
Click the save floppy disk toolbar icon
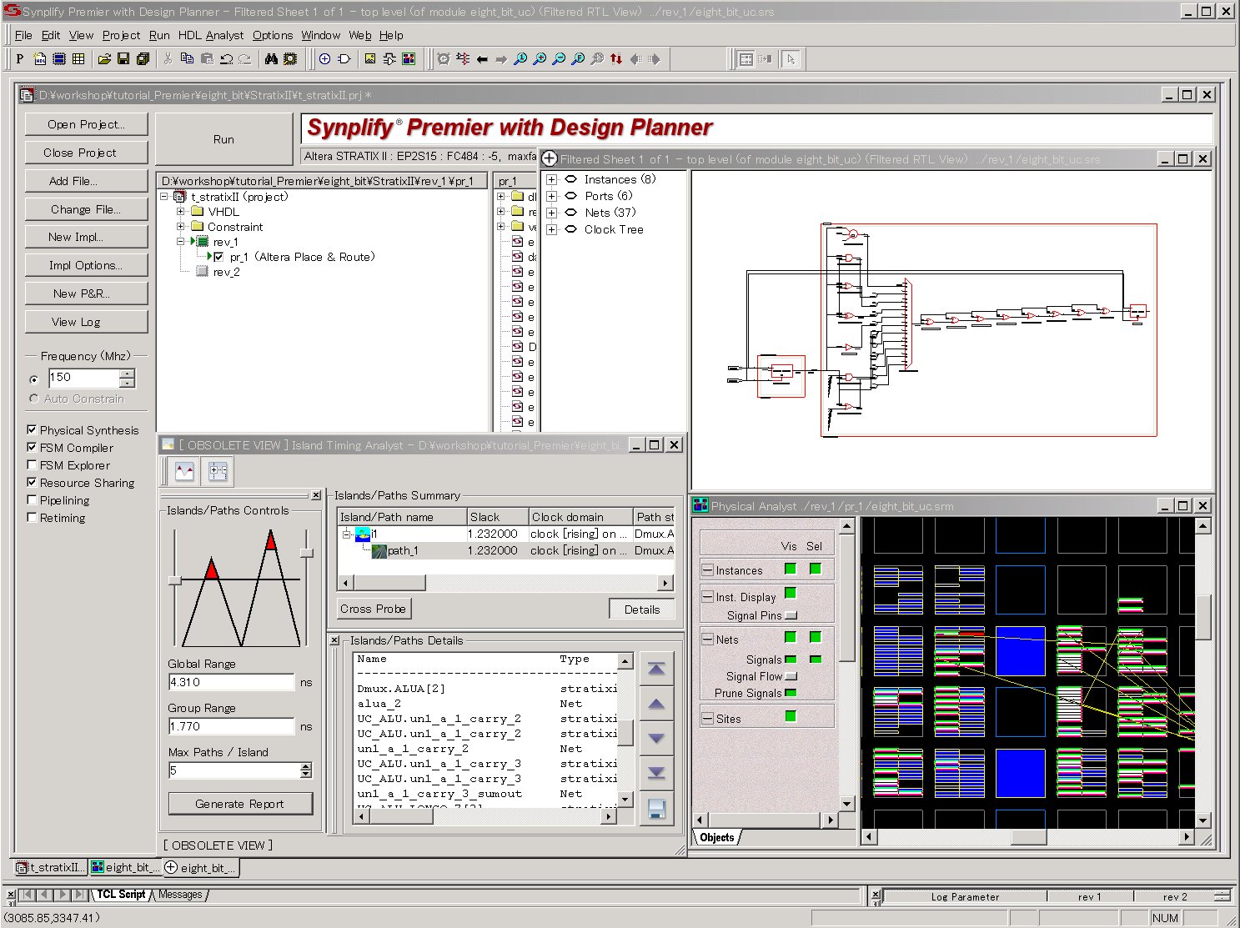pyautogui.click(x=123, y=59)
